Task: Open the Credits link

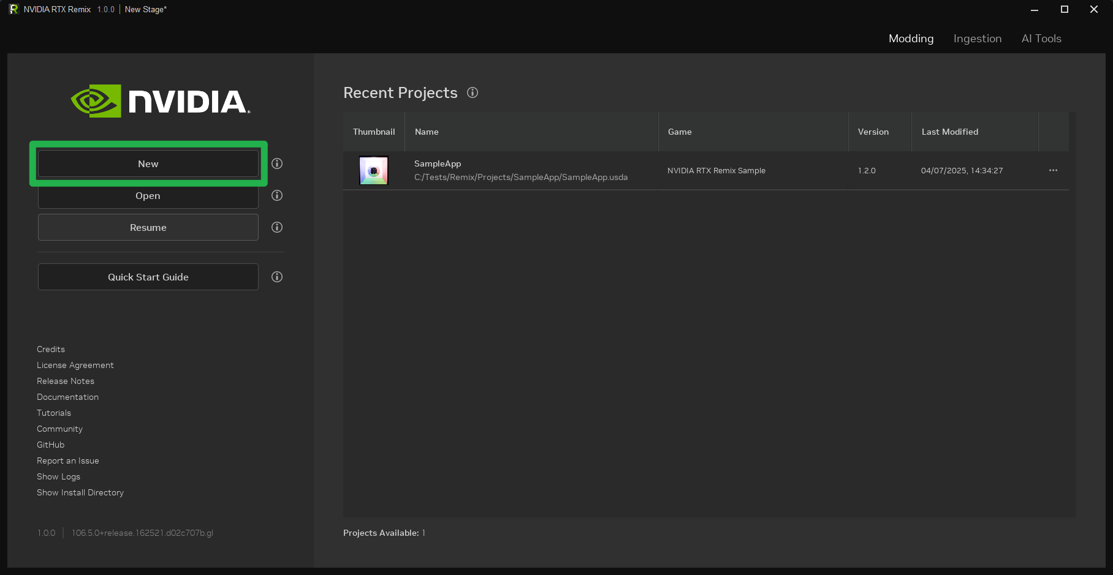Action: 50,349
